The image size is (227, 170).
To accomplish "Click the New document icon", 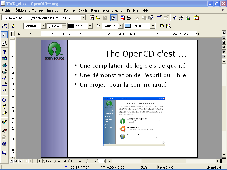I will (x=92, y=18).
